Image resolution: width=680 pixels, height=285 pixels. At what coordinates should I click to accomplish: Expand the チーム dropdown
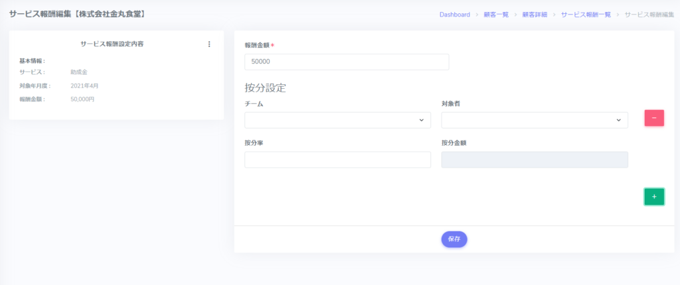pyautogui.click(x=337, y=120)
